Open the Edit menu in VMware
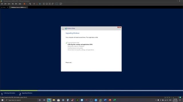Screen dimensions: 183x102 pyautogui.click(x=5, y=4)
